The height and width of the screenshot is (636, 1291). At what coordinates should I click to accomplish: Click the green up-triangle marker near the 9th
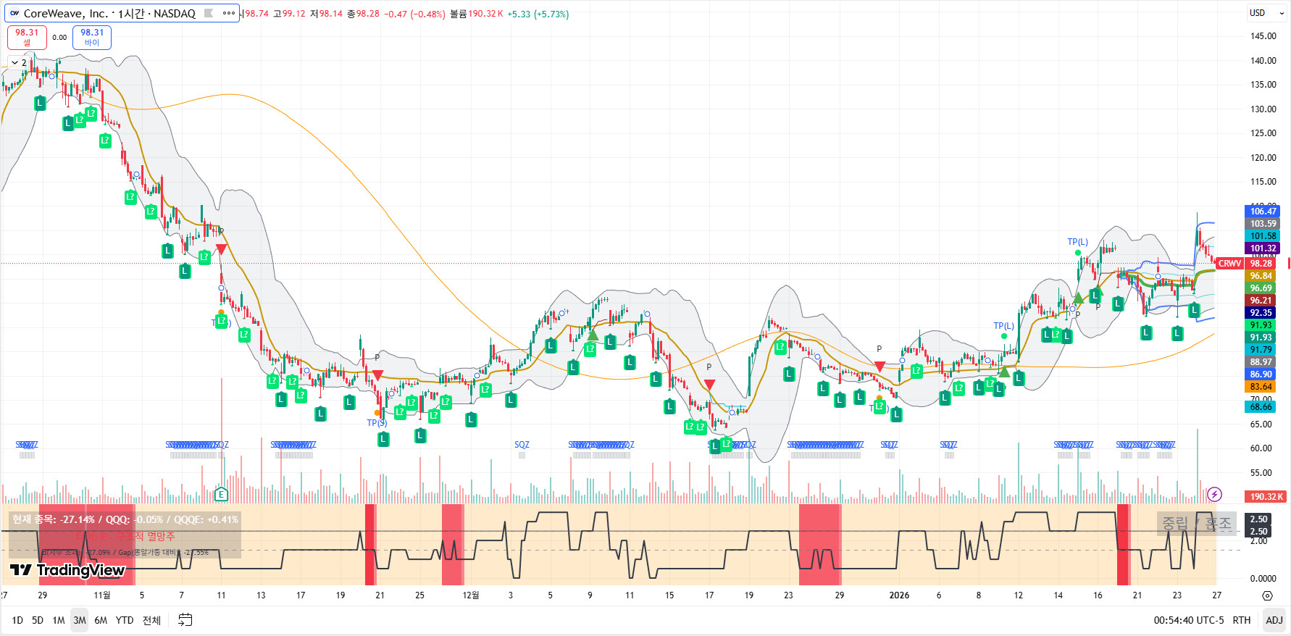[x=593, y=335]
